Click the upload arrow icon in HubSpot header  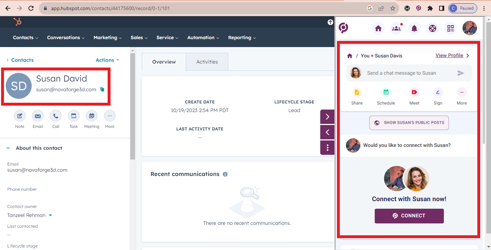330,22
